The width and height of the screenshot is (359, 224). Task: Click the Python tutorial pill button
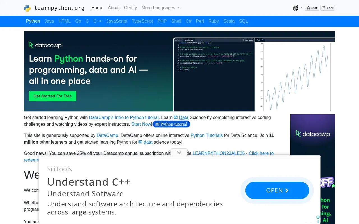pyautogui.click(x=171, y=124)
